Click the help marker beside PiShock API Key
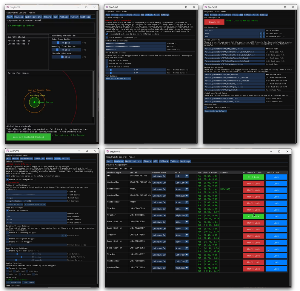The image size is (300, 291). pos(176,47)
